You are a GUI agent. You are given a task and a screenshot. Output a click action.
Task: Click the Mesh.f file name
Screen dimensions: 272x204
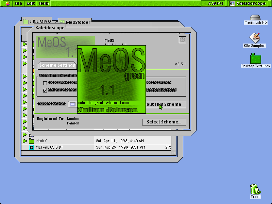(x=41, y=141)
